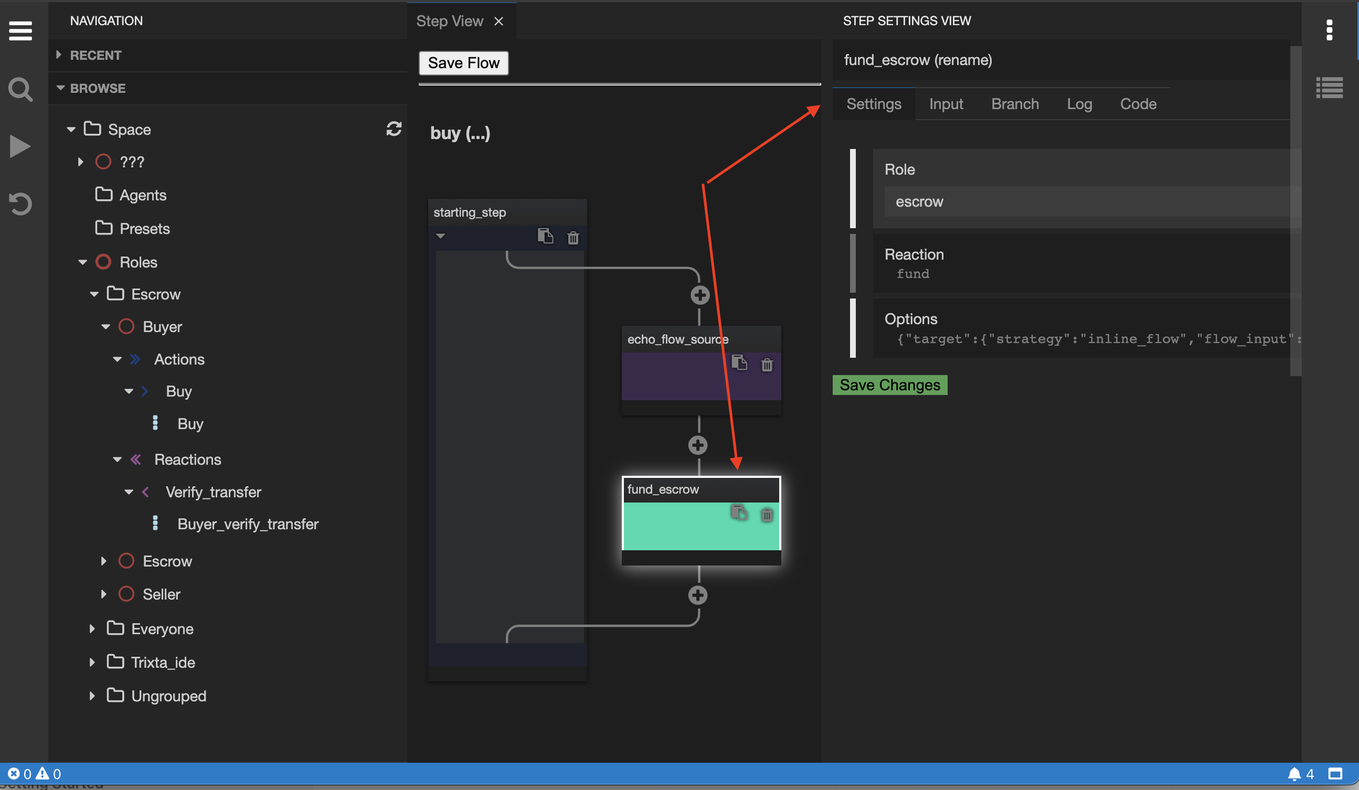Open the Agents folder
The image size is (1359, 790).
pos(143,195)
